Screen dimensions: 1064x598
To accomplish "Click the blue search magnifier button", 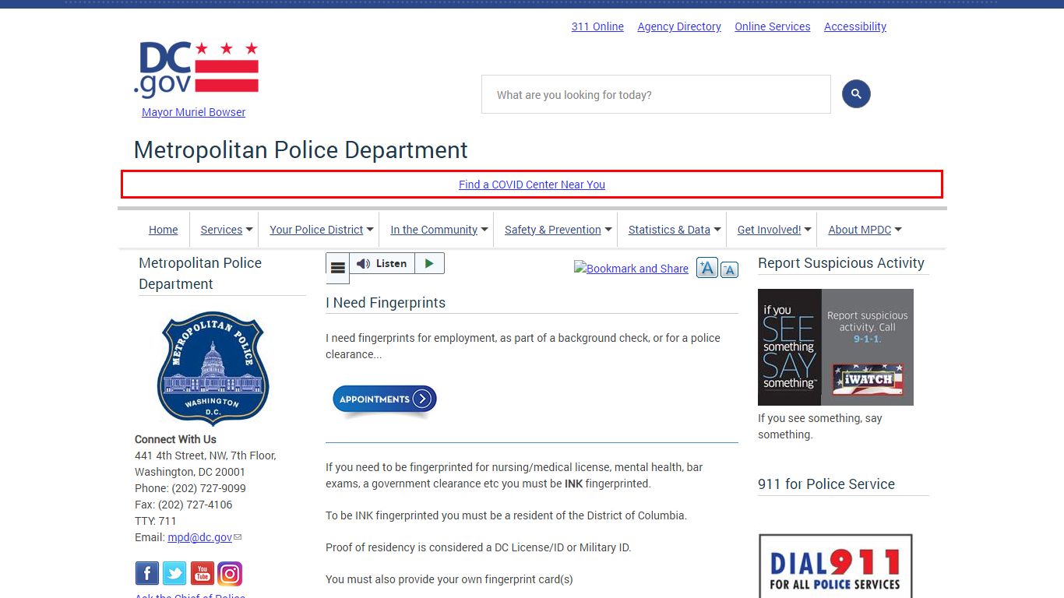I will [x=856, y=94].
